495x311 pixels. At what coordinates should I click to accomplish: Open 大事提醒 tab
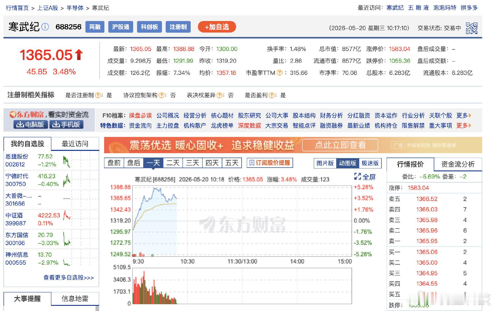27,299
